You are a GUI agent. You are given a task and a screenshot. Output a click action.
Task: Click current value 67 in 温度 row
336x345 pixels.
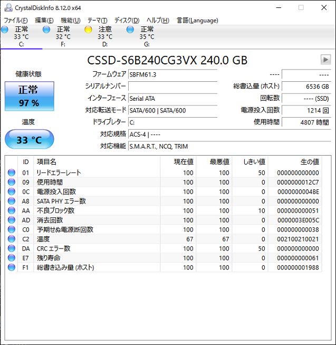[x=190, y=239]
